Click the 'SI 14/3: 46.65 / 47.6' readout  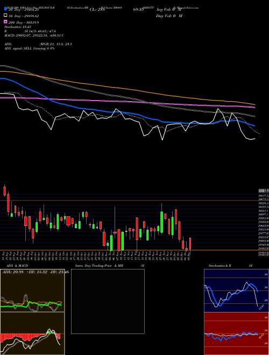(40, 31)
